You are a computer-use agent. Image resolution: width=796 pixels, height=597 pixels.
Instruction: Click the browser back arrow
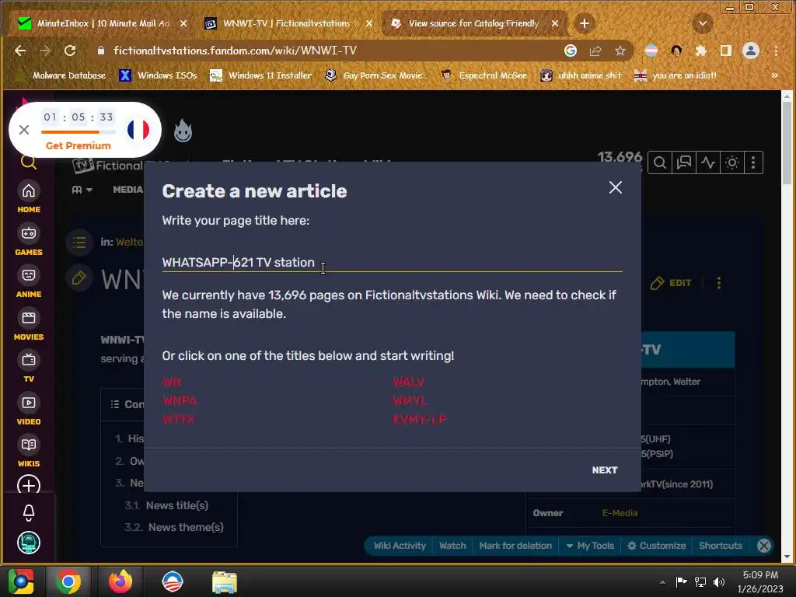(x=19, y=51)
